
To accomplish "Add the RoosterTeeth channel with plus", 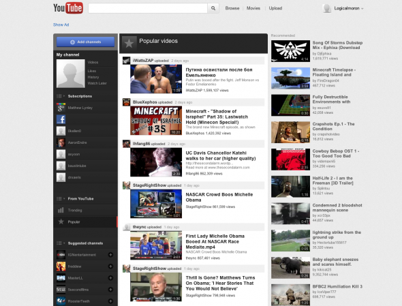I will point(110,301).
